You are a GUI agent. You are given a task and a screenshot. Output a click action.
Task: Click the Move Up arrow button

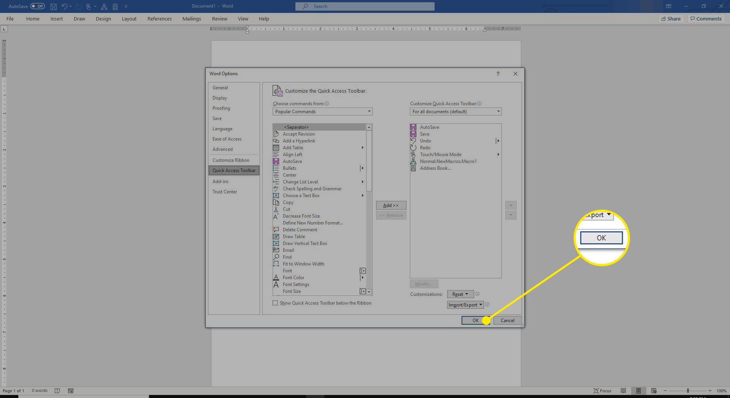tap(511, 205)
